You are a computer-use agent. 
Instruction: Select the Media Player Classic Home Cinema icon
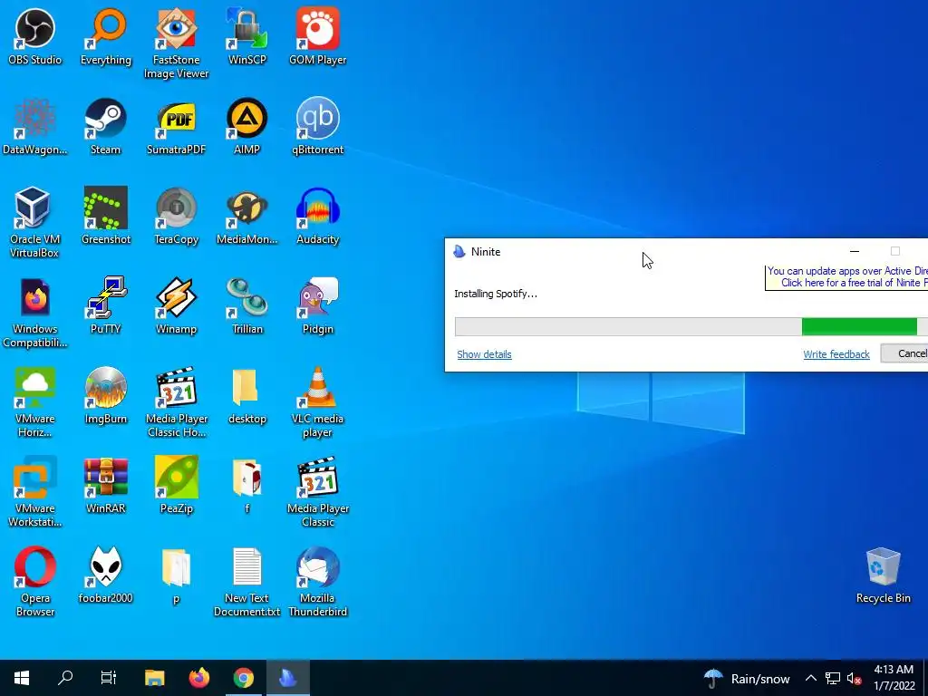tap(177, 402)
